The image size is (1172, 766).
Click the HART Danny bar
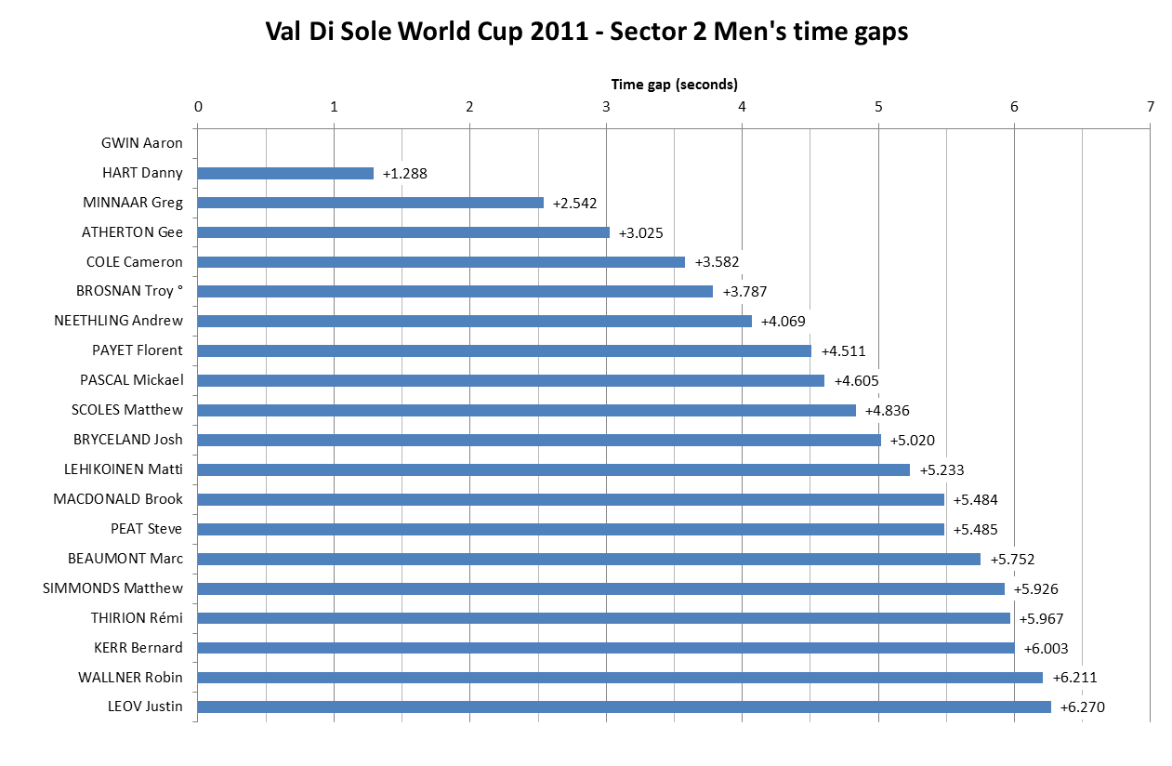(285, 173)
